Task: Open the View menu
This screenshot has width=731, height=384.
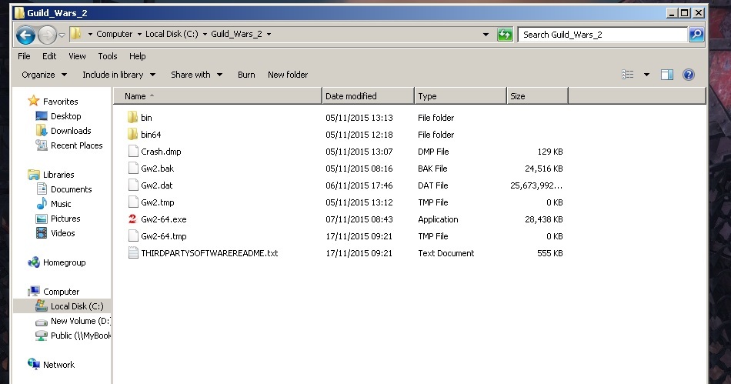Action: coord(77,56)
